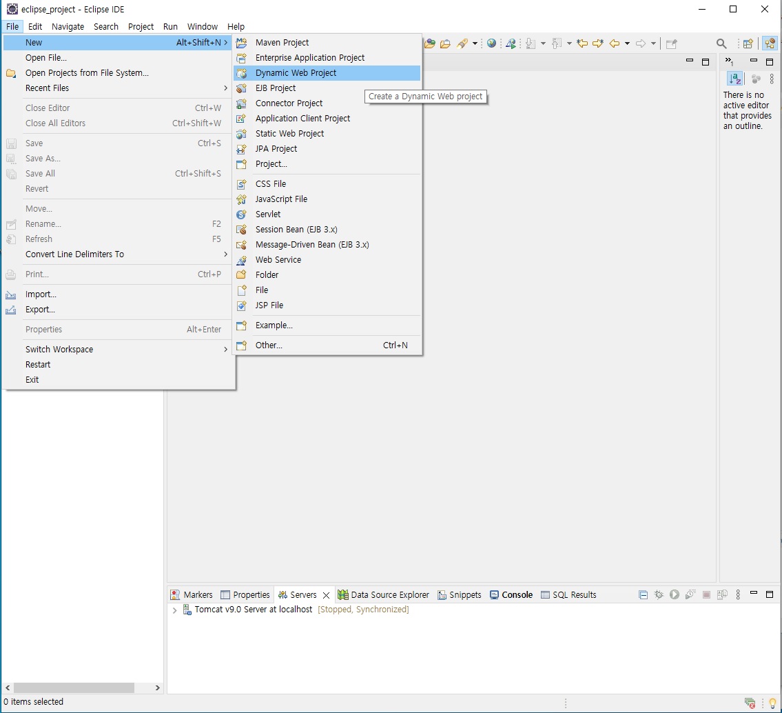Toggle alphabetical sort in Outline view

(x=735, y=79)
